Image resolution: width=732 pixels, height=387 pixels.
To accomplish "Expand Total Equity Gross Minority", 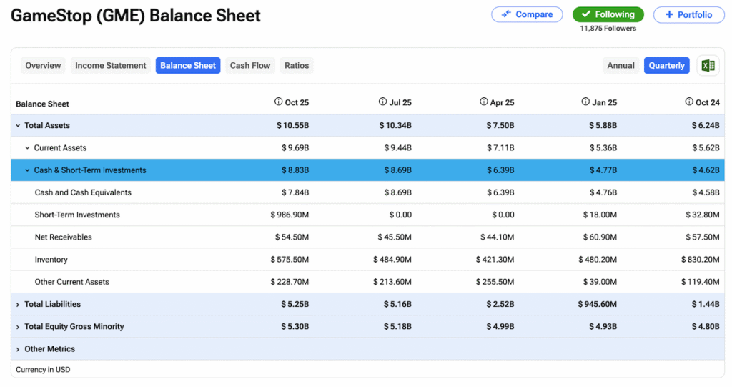I will tap(18, 327).
